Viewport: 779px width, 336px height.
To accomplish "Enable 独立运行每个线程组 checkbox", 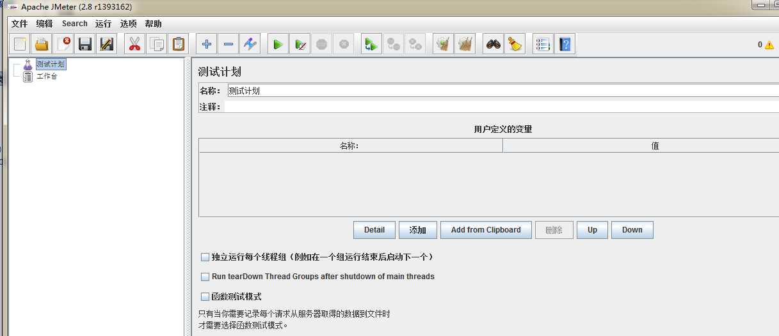I will tap(205, 257).
